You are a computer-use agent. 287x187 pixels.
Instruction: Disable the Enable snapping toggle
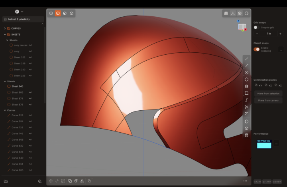click(x=257, y=49)
